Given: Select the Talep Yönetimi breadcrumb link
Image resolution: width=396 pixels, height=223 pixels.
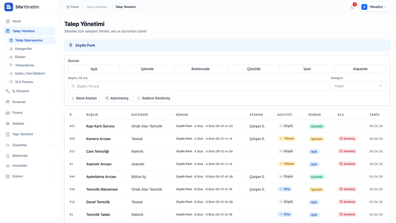Looking at the screenshot, I should tap(96, 7).
